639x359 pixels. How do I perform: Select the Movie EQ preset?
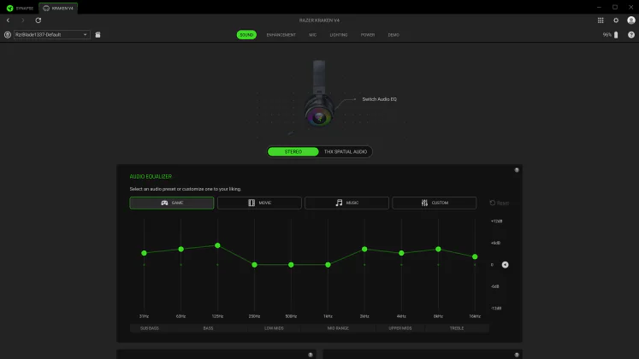point(259,203)
